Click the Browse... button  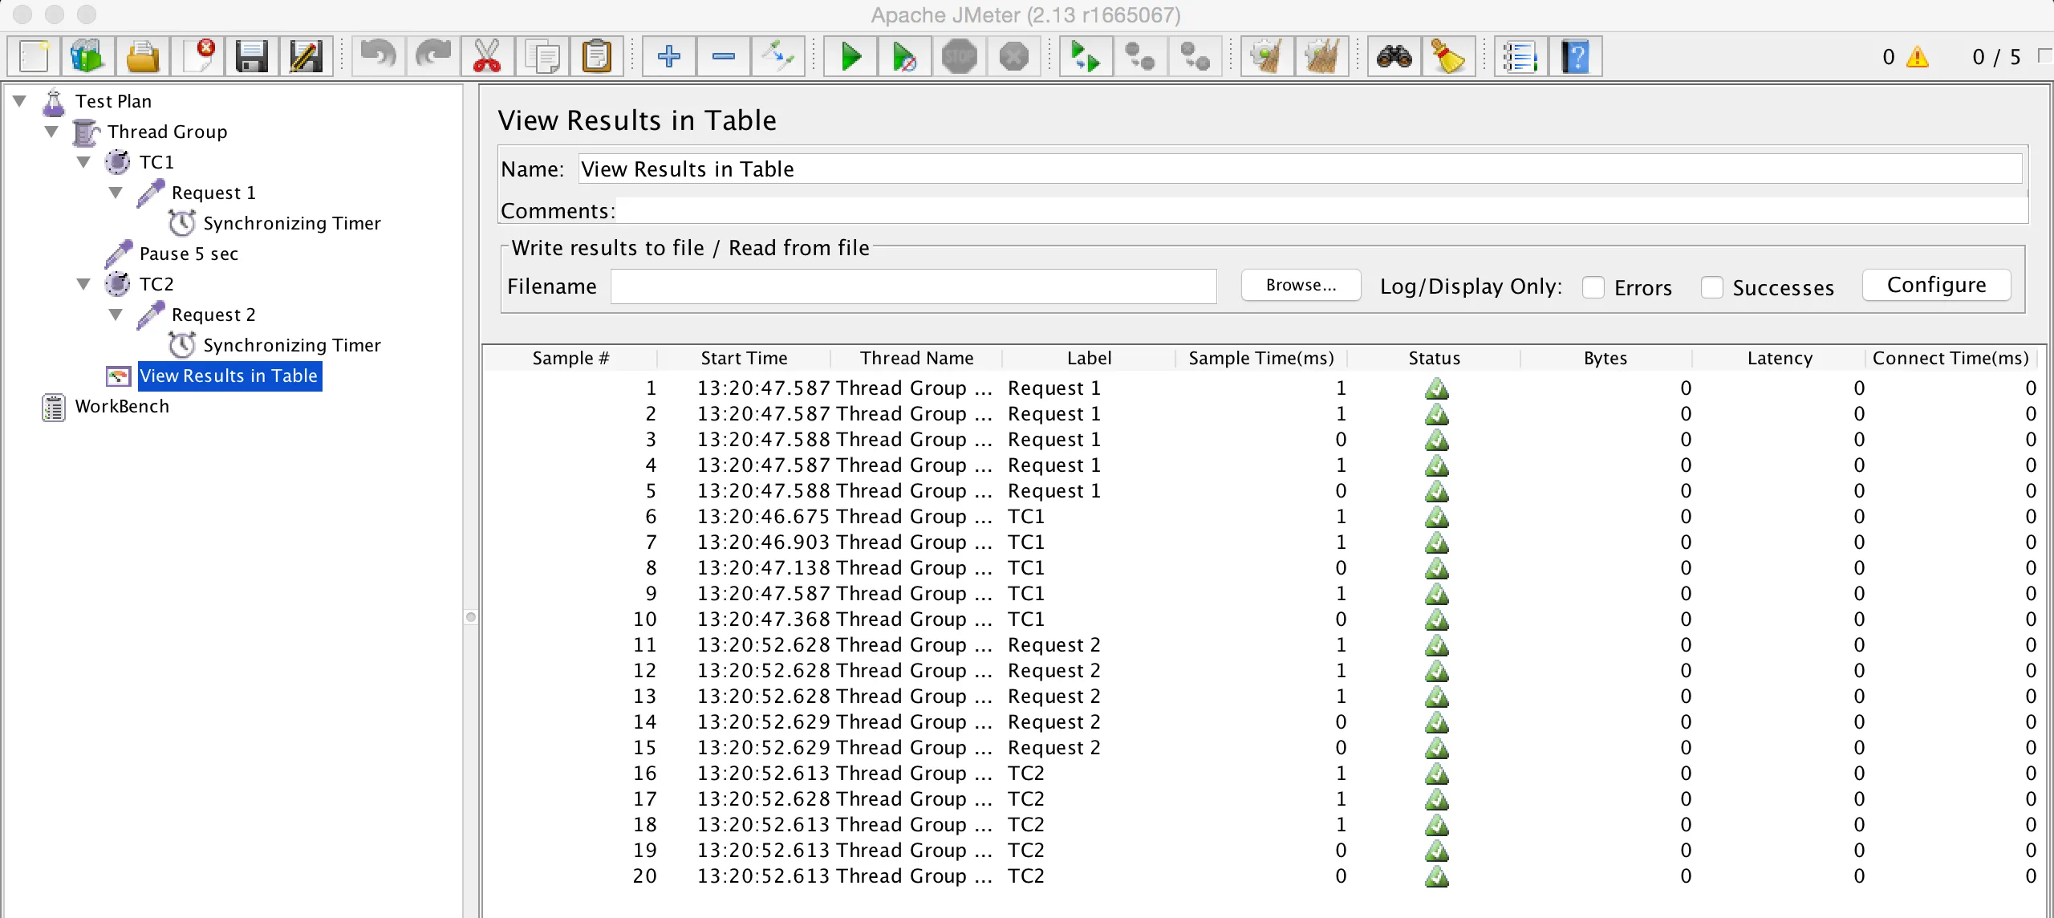coord(1301,286)
